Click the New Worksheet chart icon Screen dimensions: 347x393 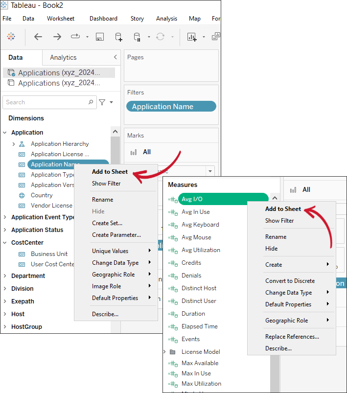pos(192,37)
